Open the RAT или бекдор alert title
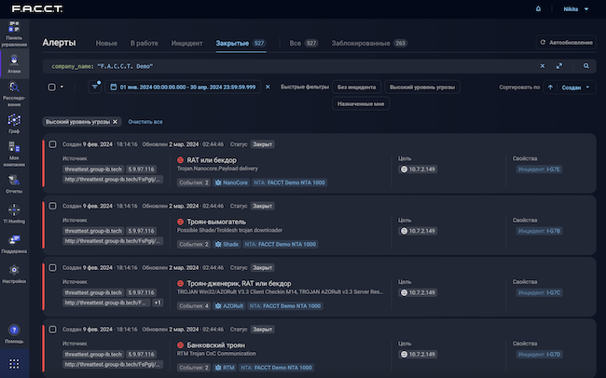The image size is (606, 378). 212,160
